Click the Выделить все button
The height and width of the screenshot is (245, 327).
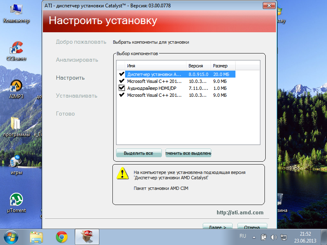point(139,153)
